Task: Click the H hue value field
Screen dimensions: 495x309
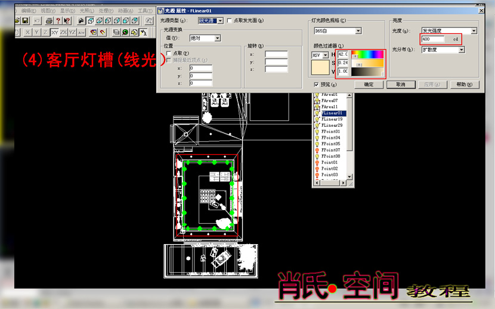Action: point(343,54)
